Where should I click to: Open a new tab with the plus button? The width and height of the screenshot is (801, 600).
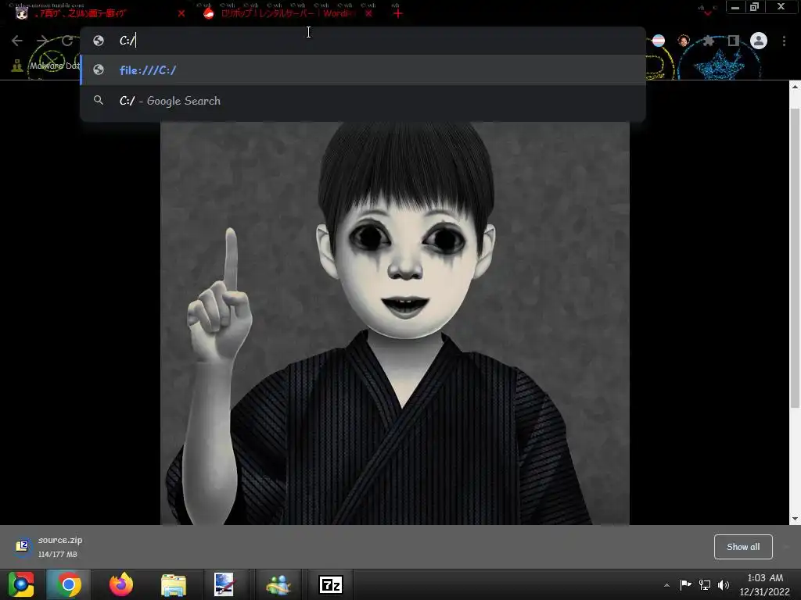398,14
